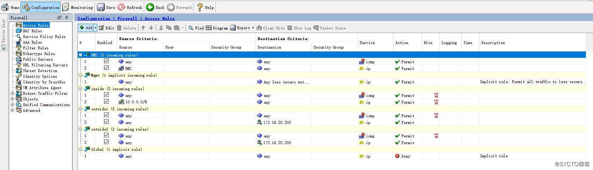
Task: Refresh the ASDM configuration
Action: coord(130,7)
